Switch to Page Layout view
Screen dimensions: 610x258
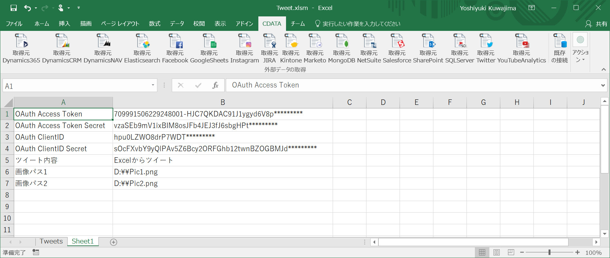[496, 253]
